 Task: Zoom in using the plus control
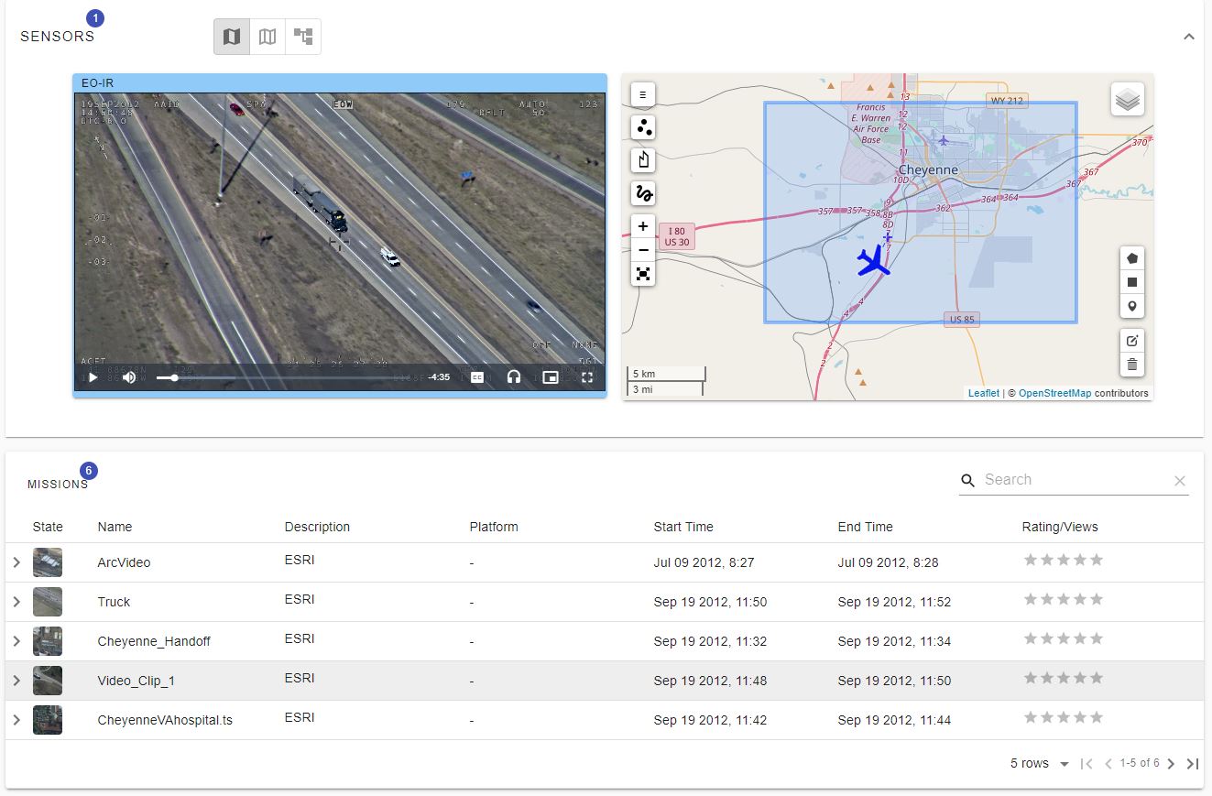642,225
